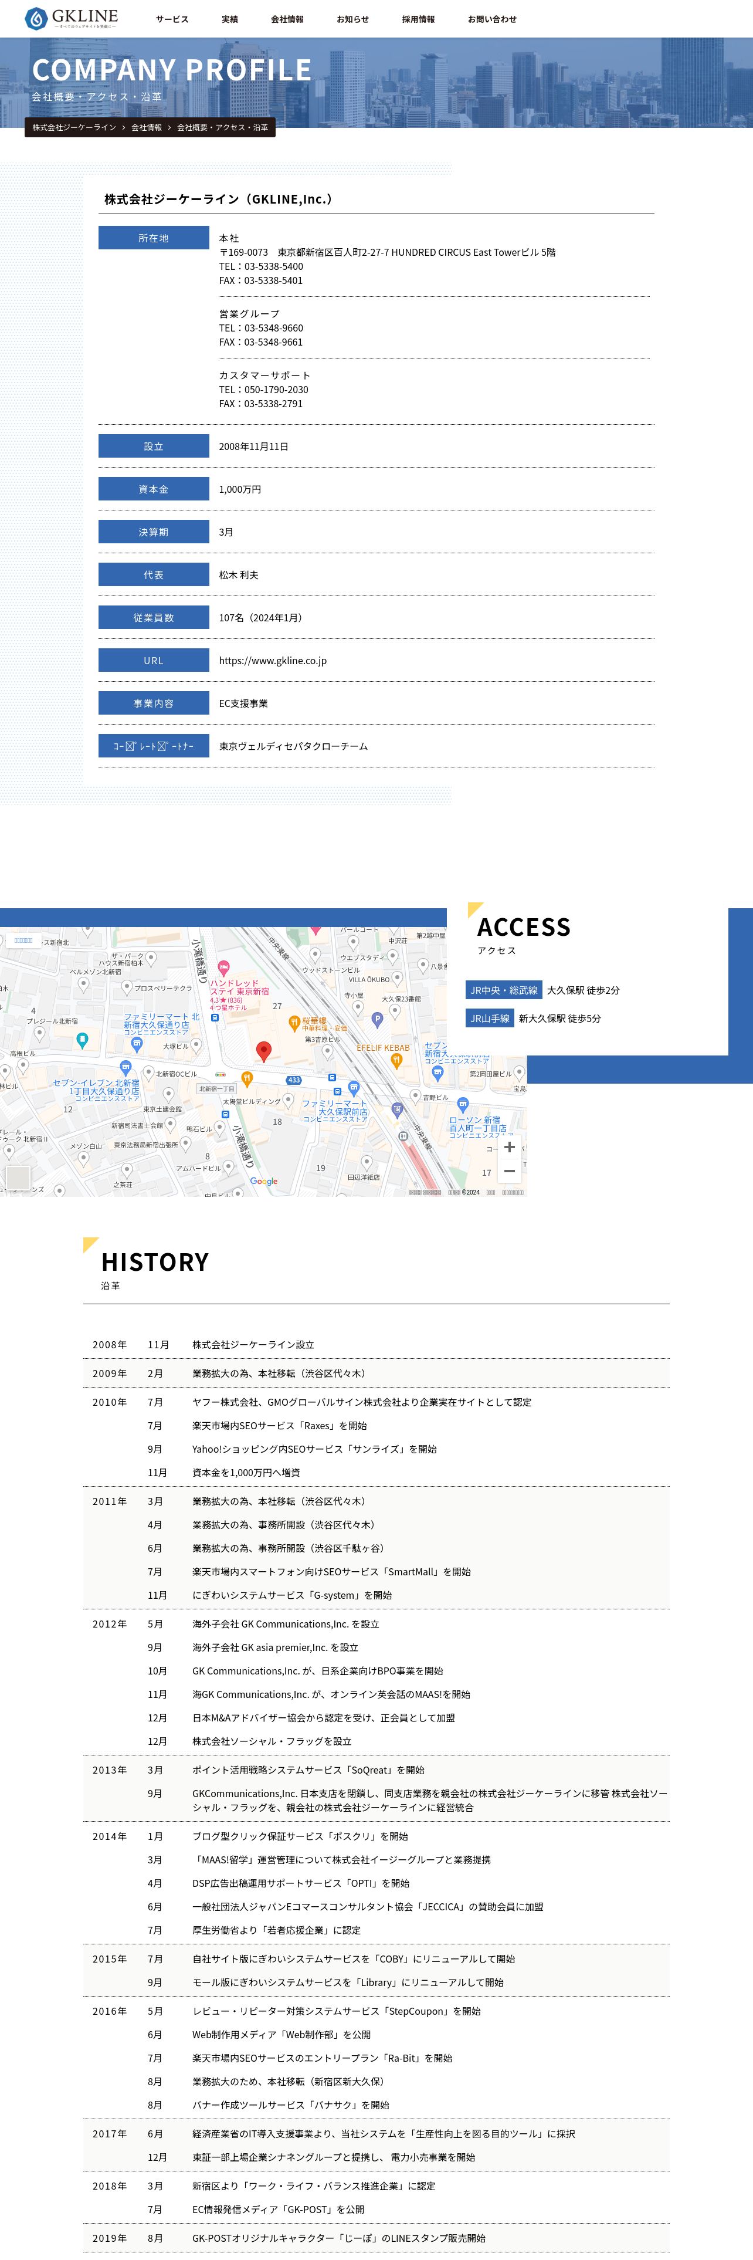Click the ローソン 新宿百人町一丁目店 store marker
This screenshot has height=2260, width=753.
463,1105
